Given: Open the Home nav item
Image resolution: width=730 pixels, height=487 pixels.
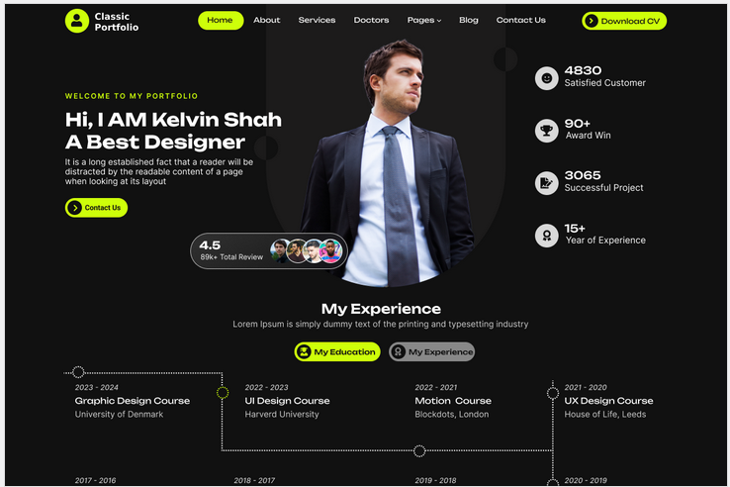Looking at the screenshot, I should 221,21.
